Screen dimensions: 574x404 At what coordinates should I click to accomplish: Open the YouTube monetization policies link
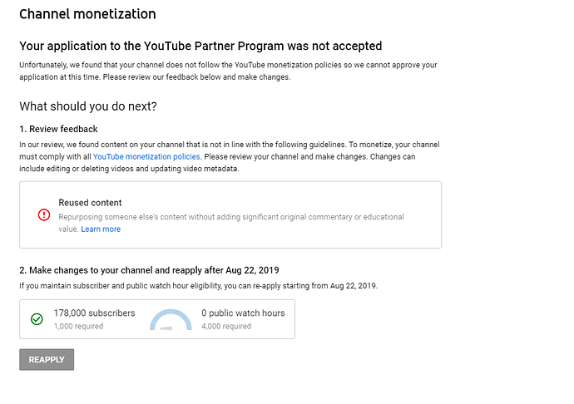[x=146, y=156]
